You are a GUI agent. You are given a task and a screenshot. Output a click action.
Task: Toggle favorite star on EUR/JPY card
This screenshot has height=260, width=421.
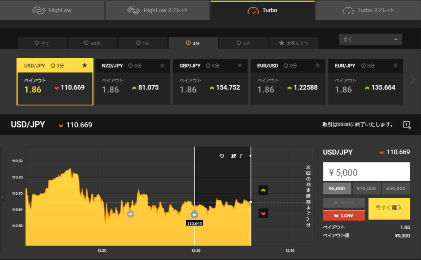click(395, 65)
